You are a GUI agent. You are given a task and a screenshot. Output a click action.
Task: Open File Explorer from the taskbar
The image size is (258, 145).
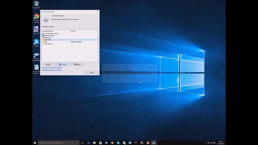click(x=94, y=143)
